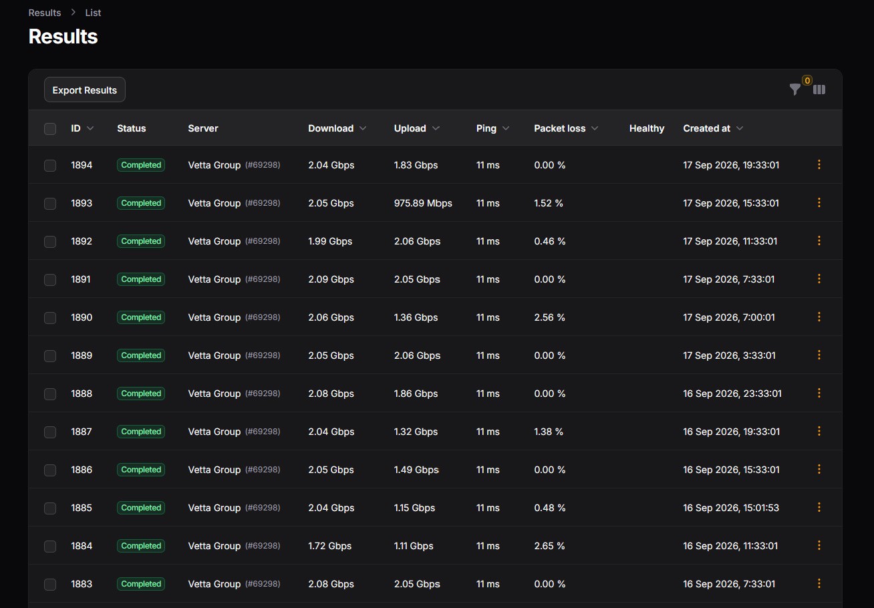Check the box for result 1892

click(50, 242)
